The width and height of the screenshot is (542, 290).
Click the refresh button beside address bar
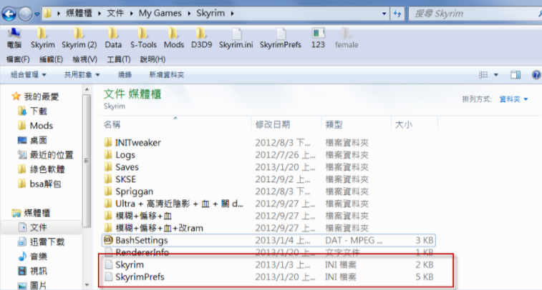(x=397, y=14)
